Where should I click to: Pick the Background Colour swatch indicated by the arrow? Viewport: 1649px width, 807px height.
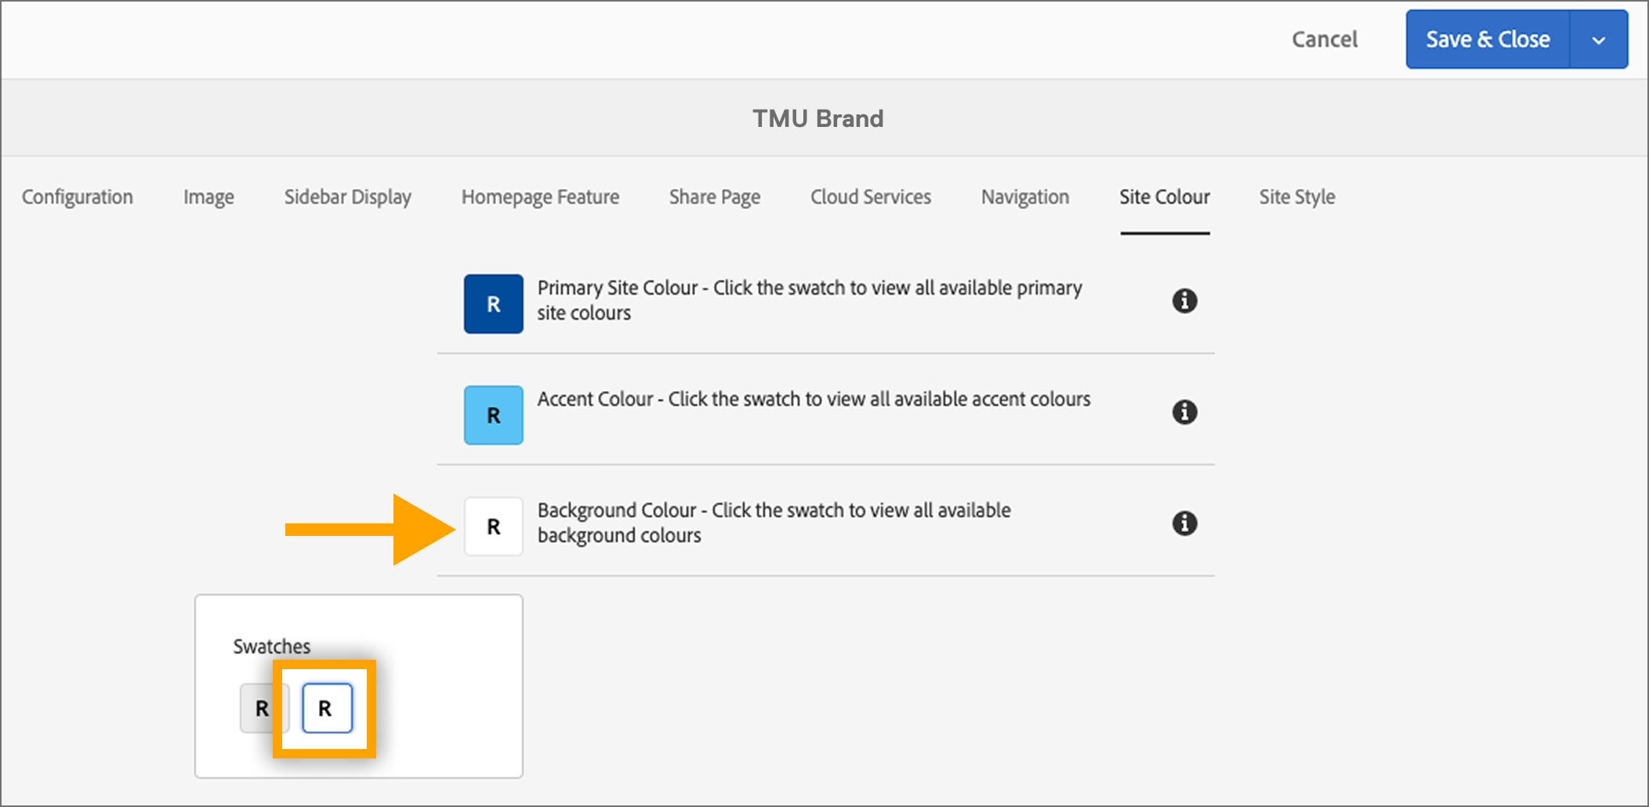(493, 527)
